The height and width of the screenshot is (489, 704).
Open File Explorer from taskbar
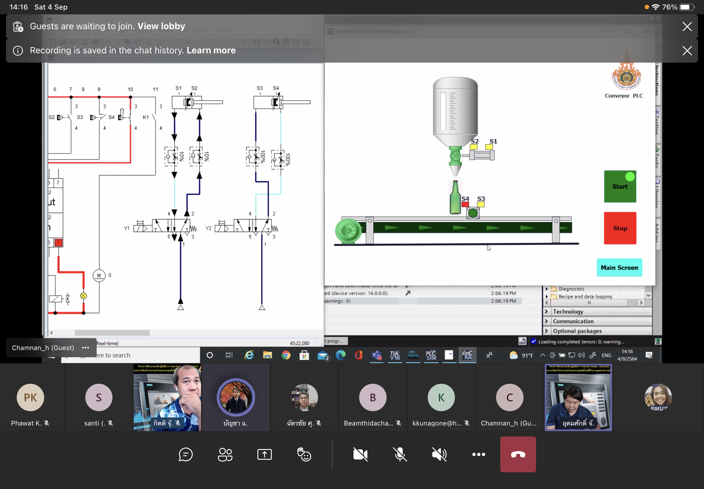267,355
